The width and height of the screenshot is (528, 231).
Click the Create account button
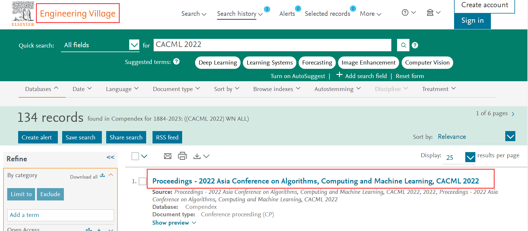[x=485, y=6]
